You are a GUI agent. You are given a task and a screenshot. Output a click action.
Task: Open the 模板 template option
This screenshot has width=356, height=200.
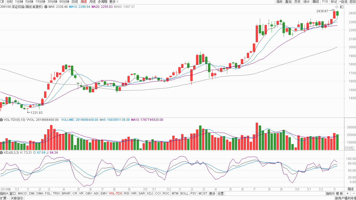pyautogui.click(x=339, y=193)
